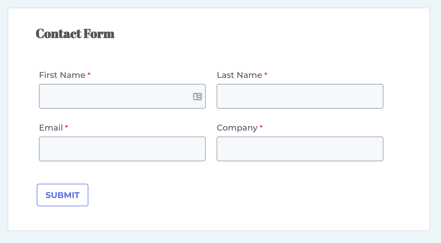Click the red asterisk beside Company
441x243 pixels.
pos(261,127)
